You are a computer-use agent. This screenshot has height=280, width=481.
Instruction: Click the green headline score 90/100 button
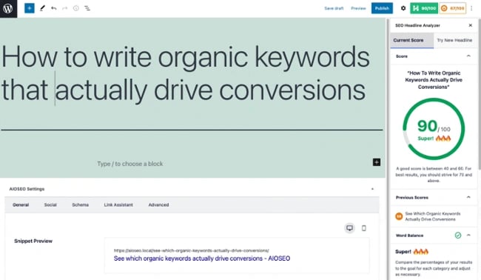[x=424, y=8]
